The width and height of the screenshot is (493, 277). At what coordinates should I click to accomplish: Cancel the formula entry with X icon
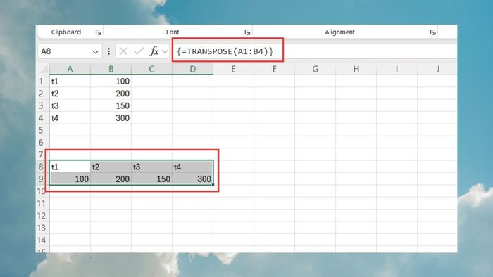pyautogui.click(x=123, y=51)
